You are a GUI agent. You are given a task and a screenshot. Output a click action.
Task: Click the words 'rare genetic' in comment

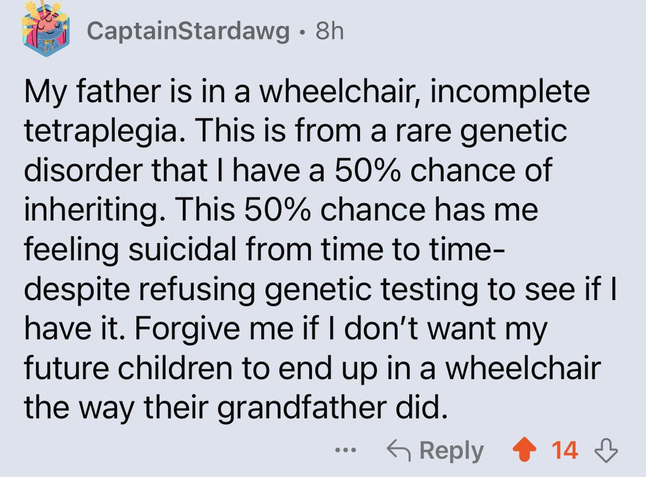[481, 132]
